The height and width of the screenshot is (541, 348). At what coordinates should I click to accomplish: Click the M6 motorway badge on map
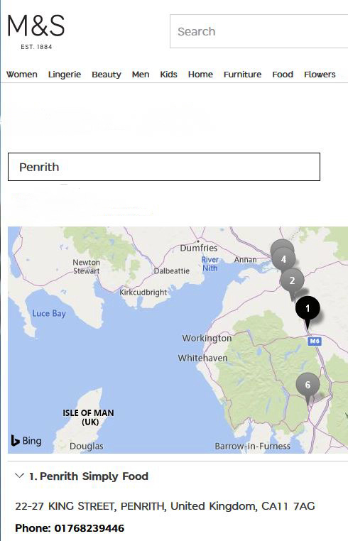[314, 341]
